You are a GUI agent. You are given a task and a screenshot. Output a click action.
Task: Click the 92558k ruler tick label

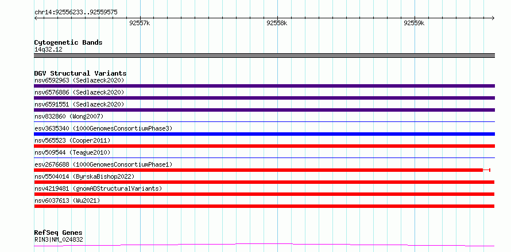point(277,23)
